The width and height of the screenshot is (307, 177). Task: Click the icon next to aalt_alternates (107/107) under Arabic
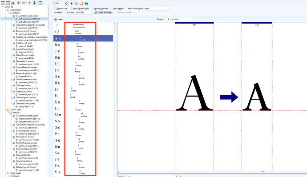[17, 22]
